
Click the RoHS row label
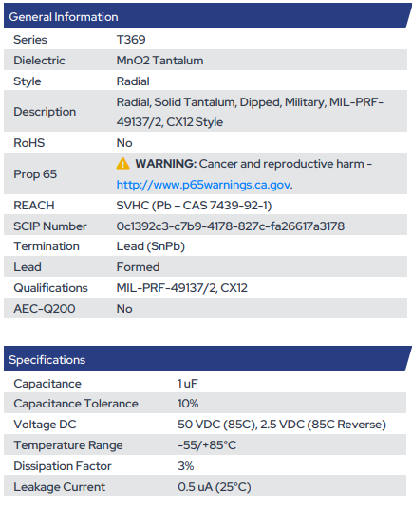click(29, 143)
